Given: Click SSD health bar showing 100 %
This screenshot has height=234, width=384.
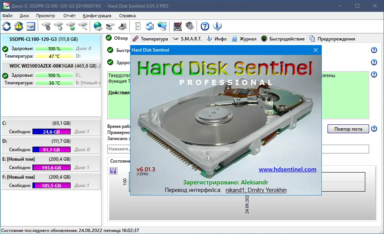Looking at the screenshot, I should [54, 48].
